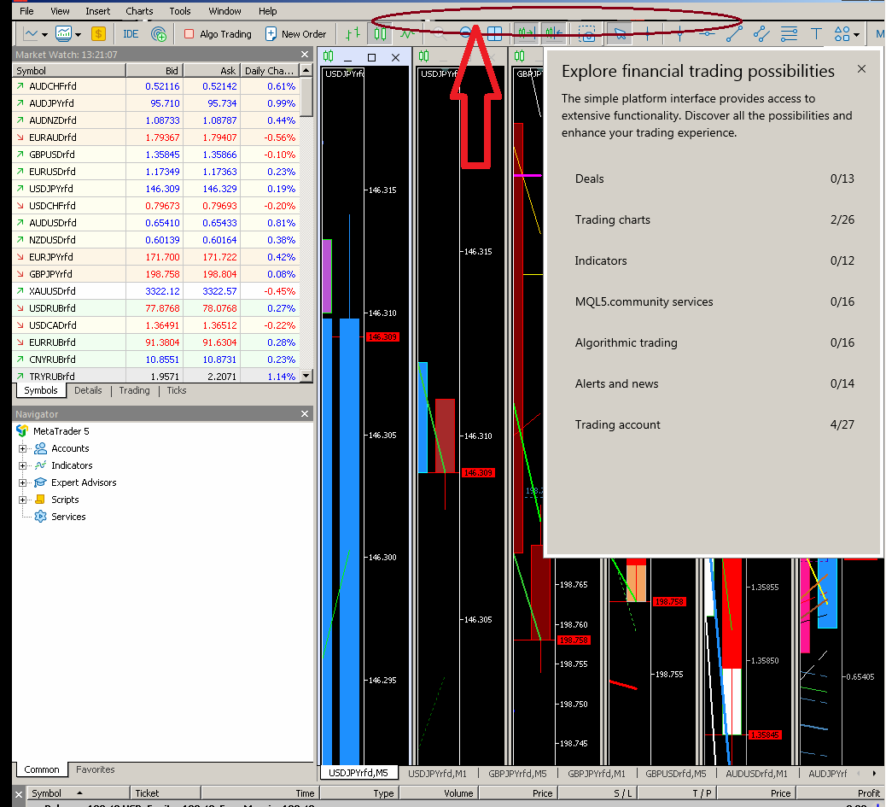Viewport: 886px width, 807px height.
Task: Select XAUUSDrfd row in Market Watch
Action: [156, 291]
